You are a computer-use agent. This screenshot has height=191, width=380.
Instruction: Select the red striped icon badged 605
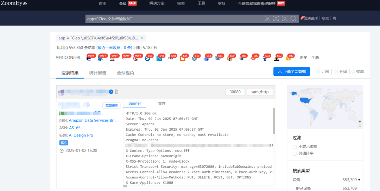(253, 59)
